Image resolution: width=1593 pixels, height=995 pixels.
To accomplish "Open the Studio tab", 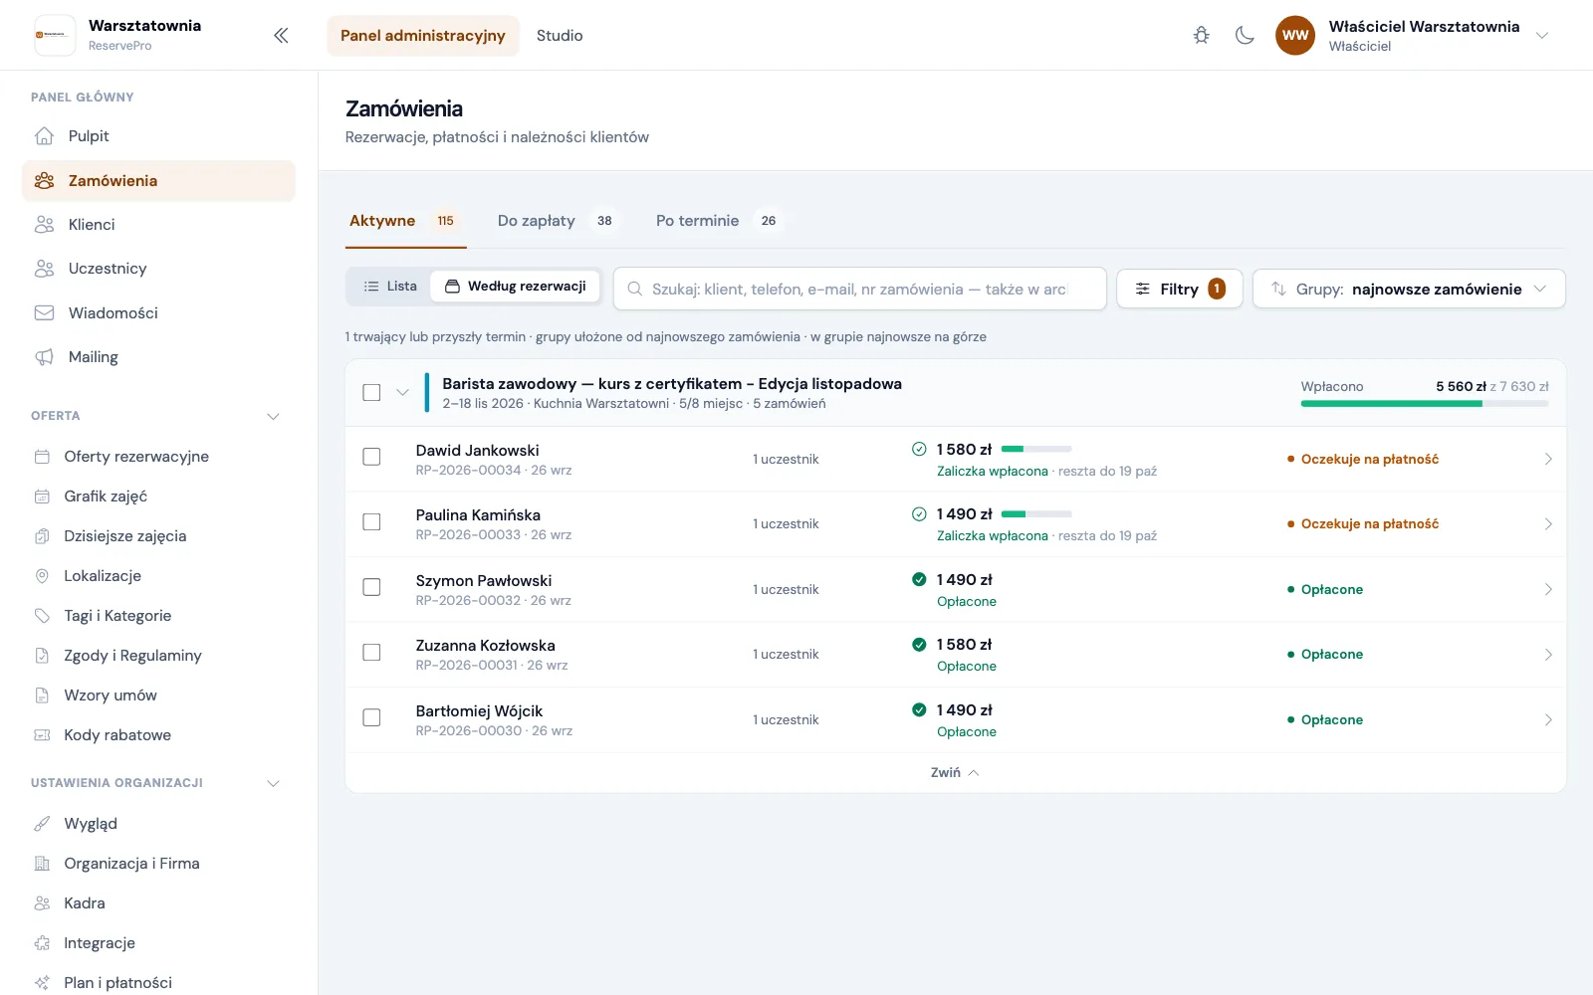I will (560, 36).
